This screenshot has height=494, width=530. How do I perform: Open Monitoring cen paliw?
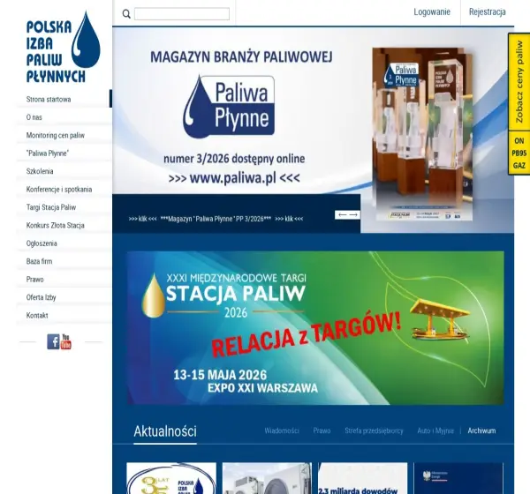(56, 135)
